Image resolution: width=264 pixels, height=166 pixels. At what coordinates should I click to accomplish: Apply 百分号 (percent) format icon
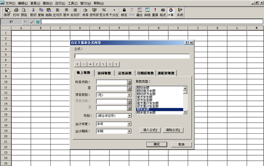(x=104, y=12)
